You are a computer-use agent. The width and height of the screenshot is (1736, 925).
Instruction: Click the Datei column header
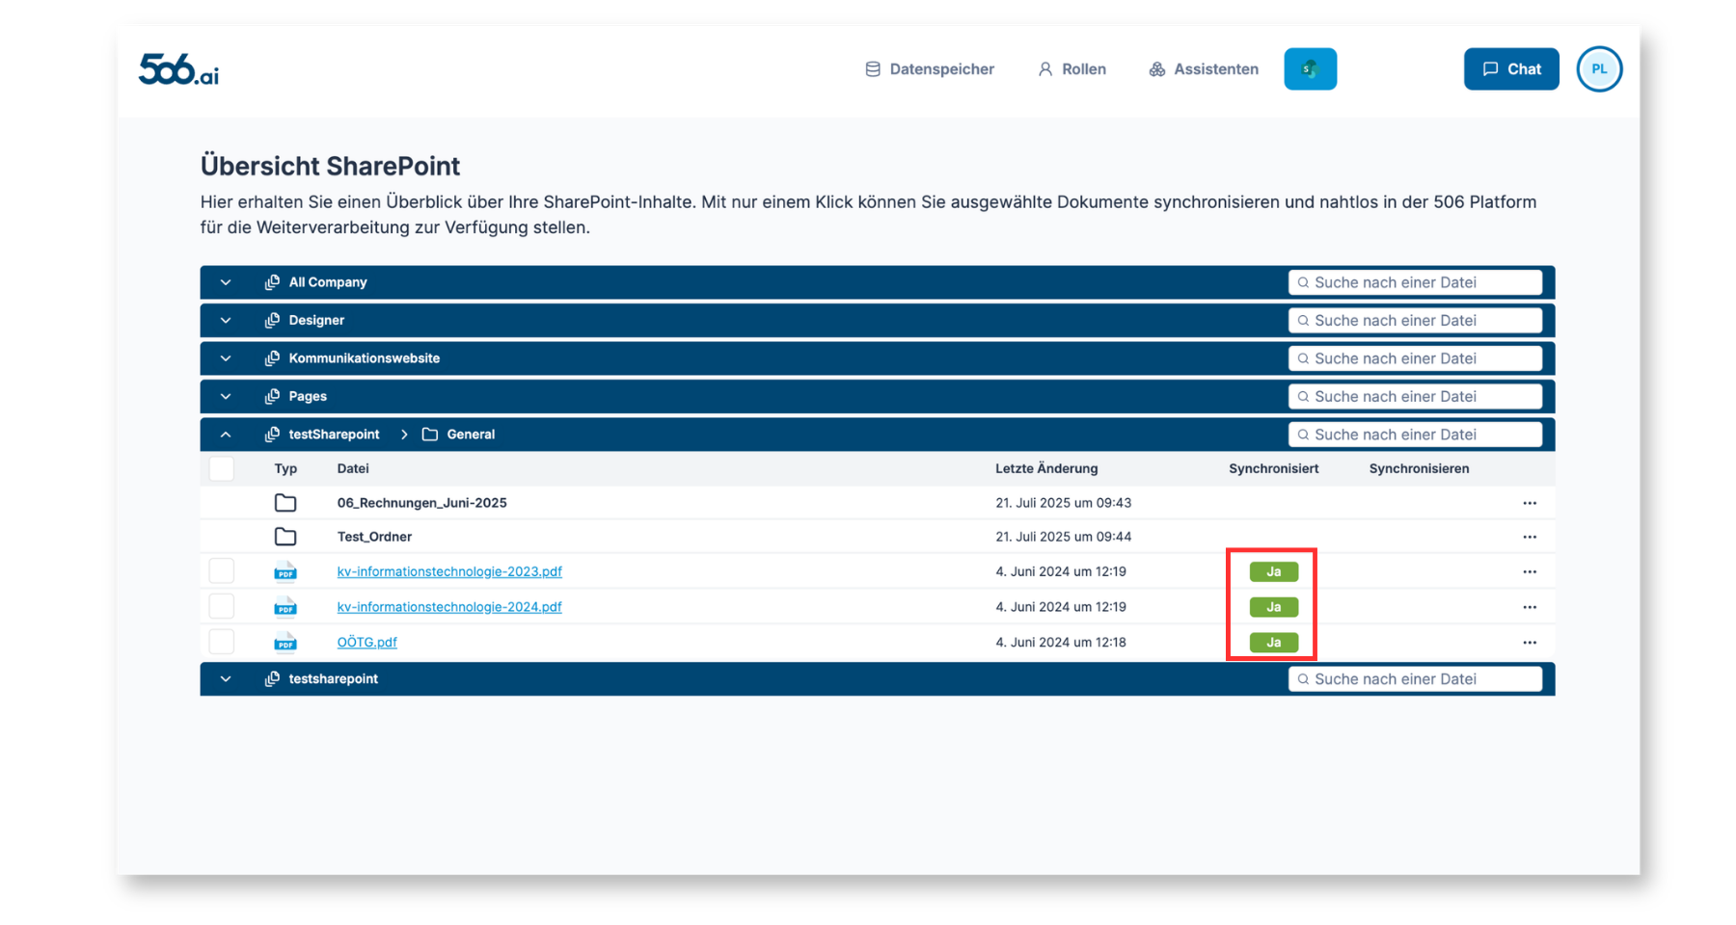pos(353,468)
